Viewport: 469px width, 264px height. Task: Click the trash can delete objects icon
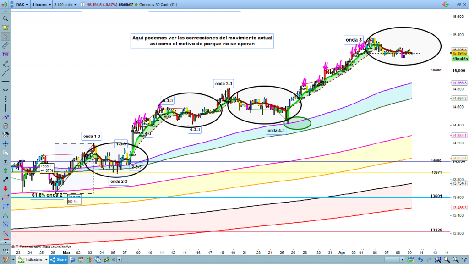5,126
